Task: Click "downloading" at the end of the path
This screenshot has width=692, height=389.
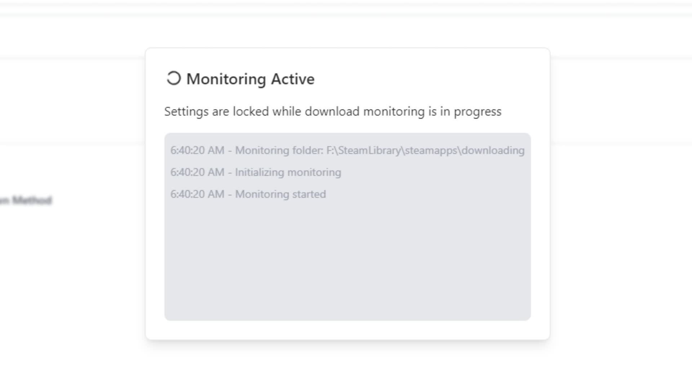Action: (493, 150)
